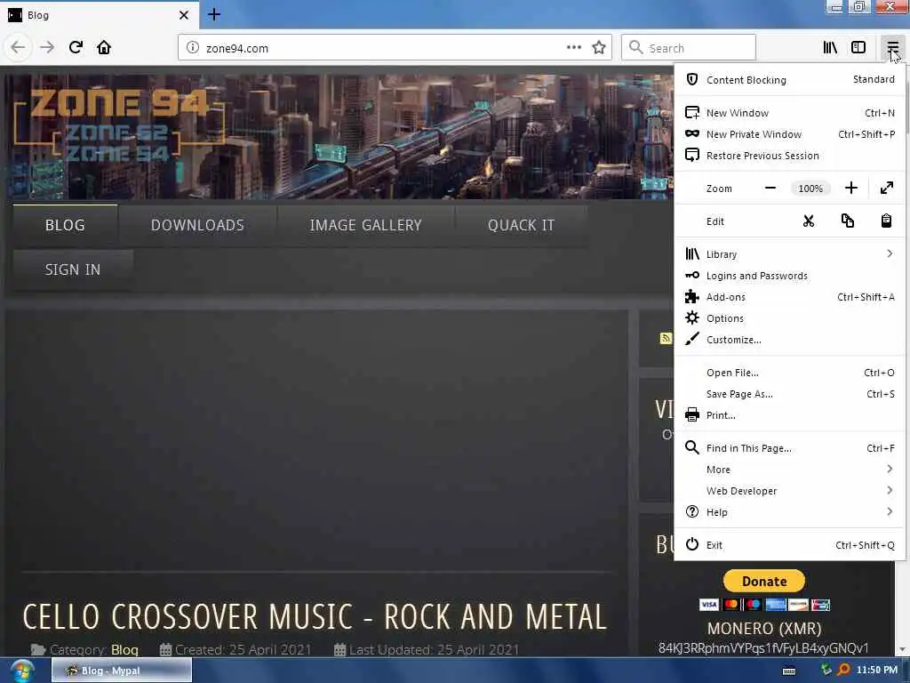Select New Window menu item
This screenshot has width=910, height=683.
[x=790, y=113]
